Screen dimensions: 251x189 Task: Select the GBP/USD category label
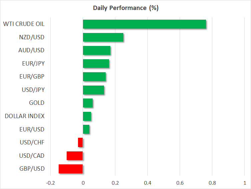32,169
